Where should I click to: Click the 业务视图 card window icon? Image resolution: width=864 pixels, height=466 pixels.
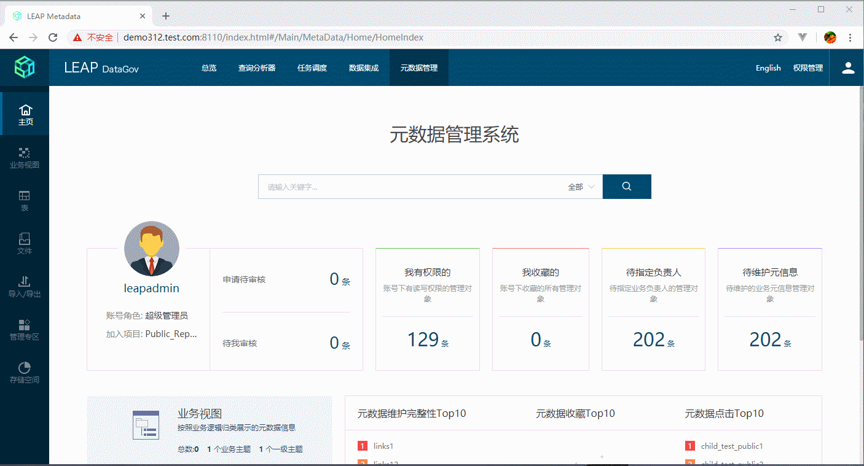point(146,425)
